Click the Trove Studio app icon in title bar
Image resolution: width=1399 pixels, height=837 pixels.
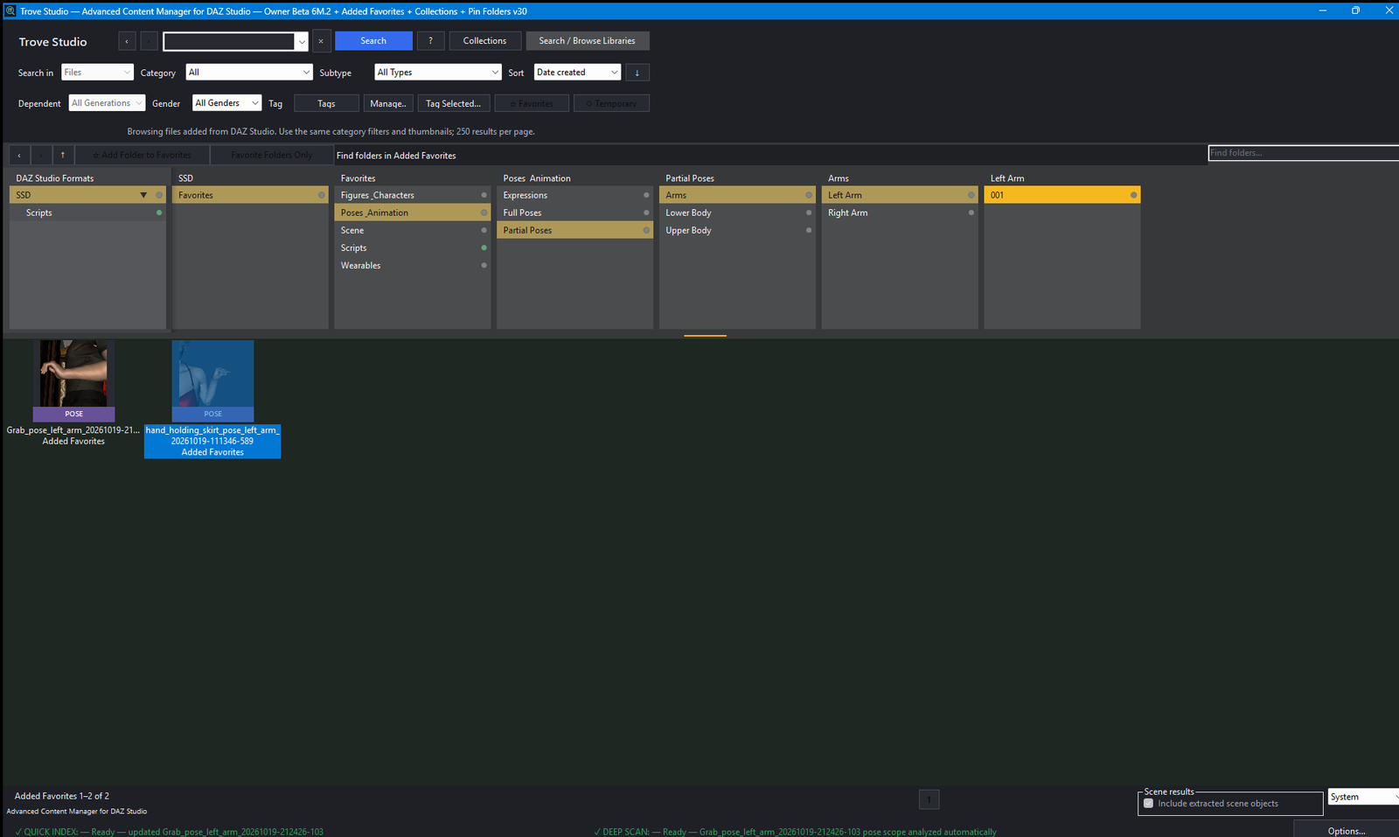(x=10, y=10)
